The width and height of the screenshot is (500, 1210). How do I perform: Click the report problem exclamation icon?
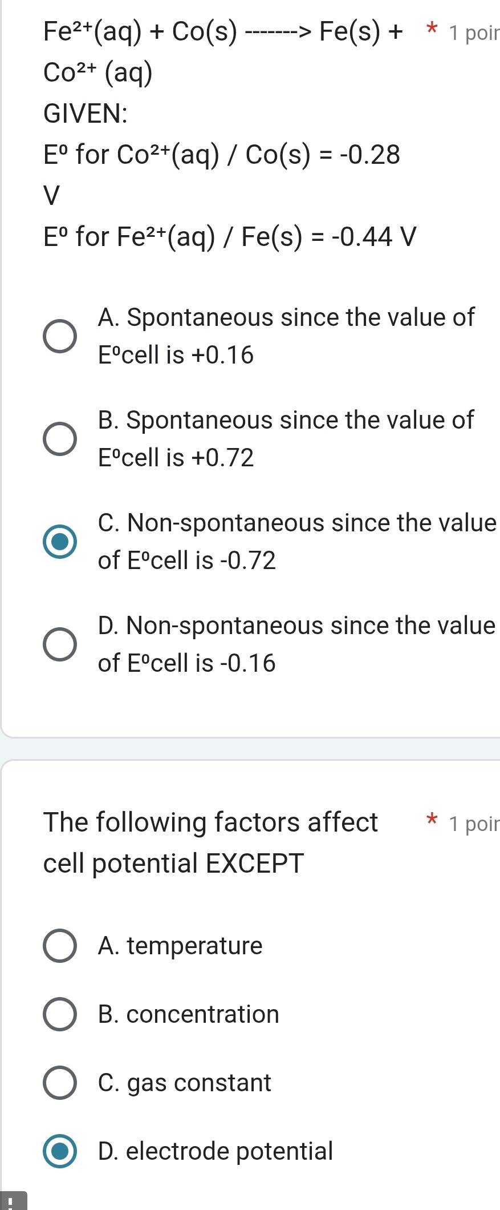coord(13,1201)
